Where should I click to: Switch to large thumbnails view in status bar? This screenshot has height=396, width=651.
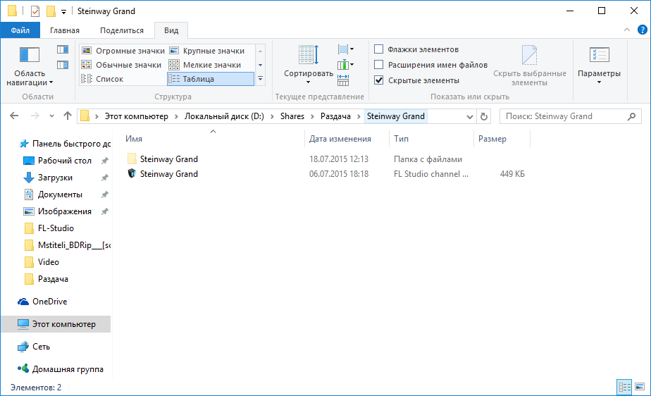coord(640,387)
